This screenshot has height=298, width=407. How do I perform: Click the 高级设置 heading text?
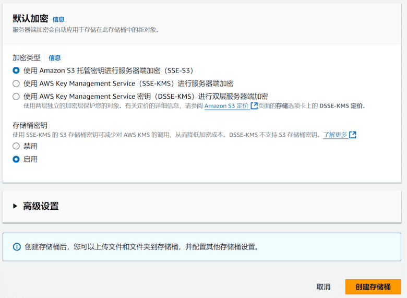coord(41,206)
